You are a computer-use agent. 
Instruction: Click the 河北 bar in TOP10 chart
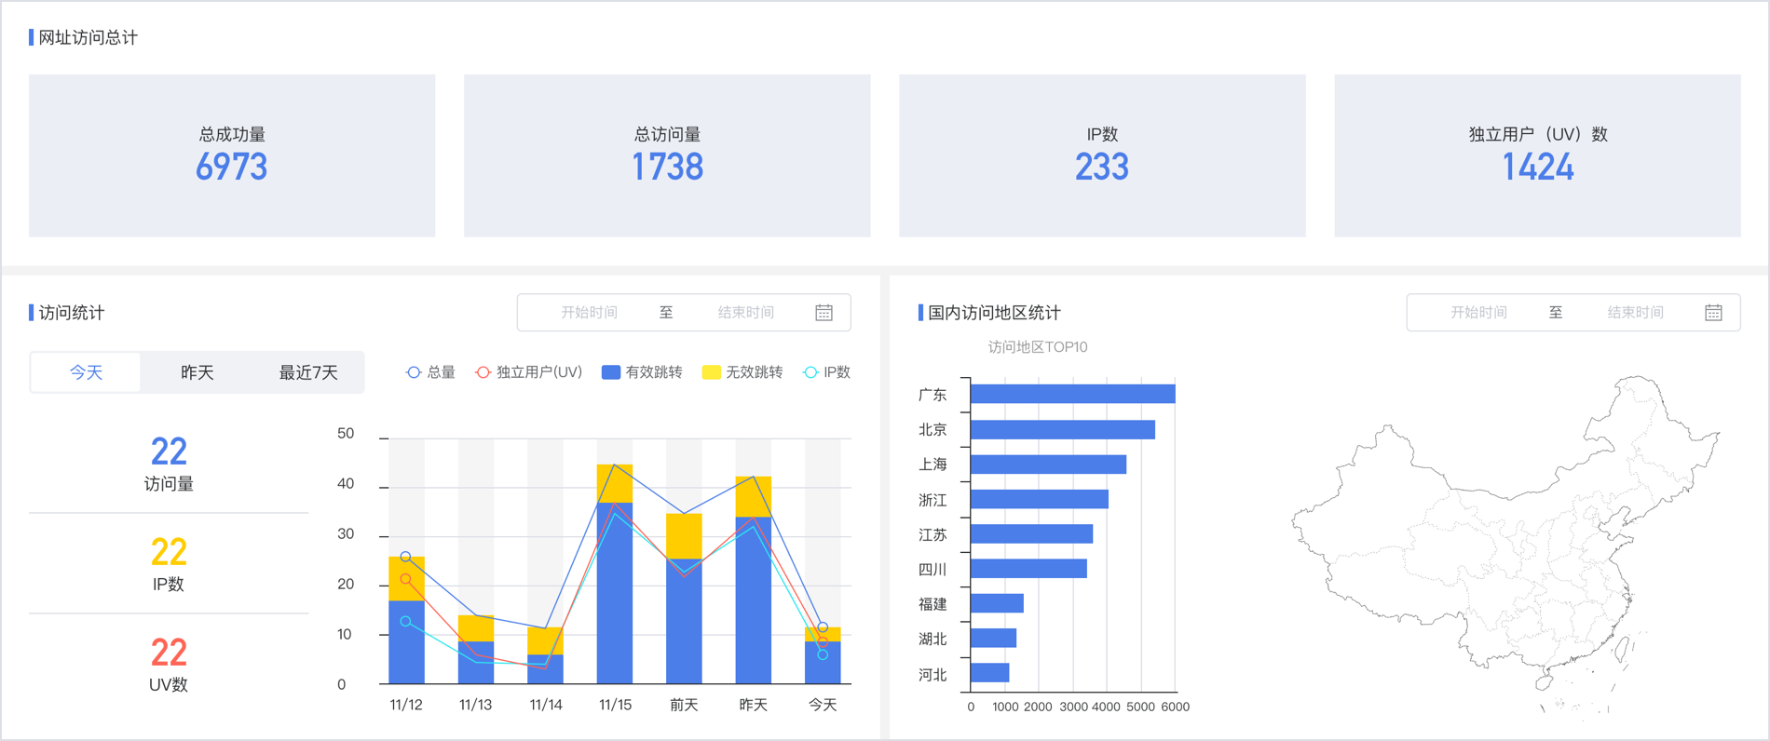coord(989,672)
